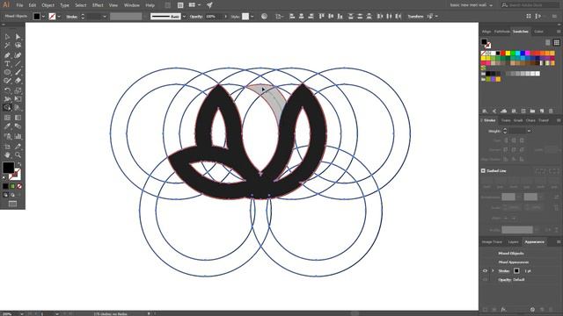
Task: Select the Rotate tool
Action: [7, 90]
